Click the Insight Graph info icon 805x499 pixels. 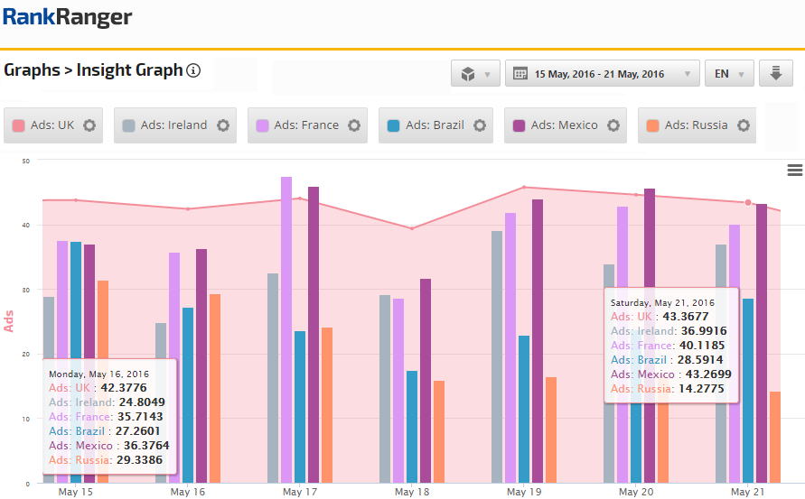click(193, 70)
